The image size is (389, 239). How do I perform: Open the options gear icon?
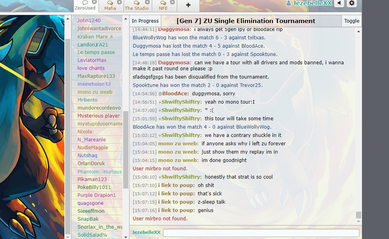coord(352,4)
